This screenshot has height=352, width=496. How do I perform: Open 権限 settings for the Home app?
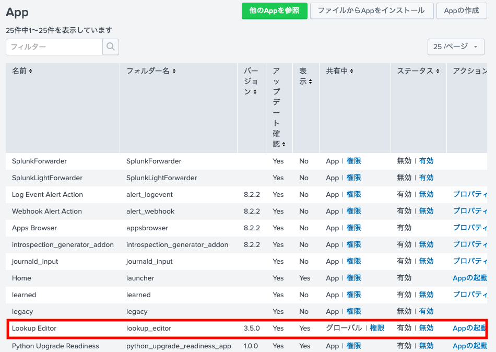pos(354,278)
